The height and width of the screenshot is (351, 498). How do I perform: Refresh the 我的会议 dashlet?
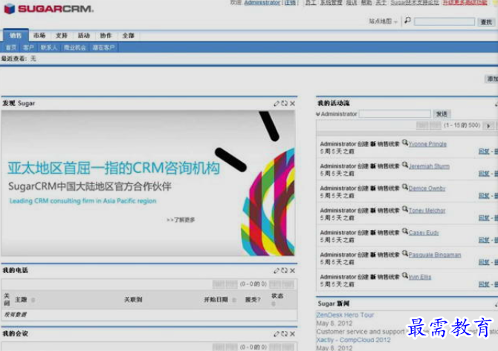point(284,333)
